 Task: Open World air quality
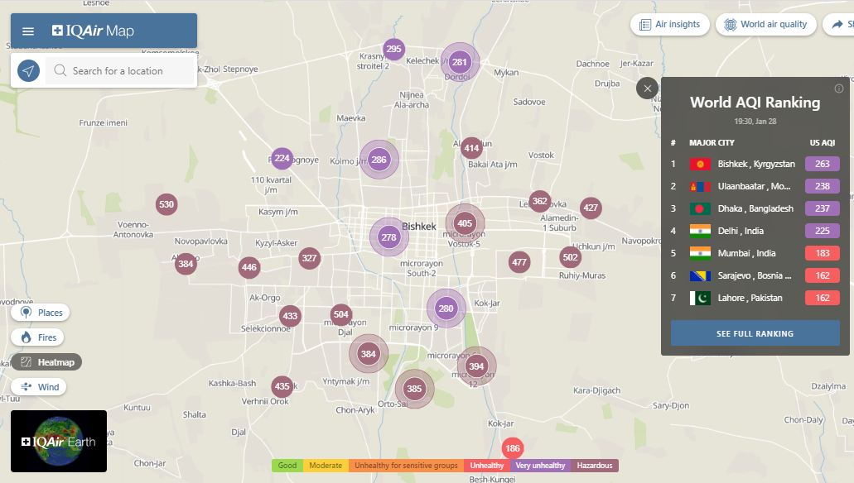click(x=765, y=25)
